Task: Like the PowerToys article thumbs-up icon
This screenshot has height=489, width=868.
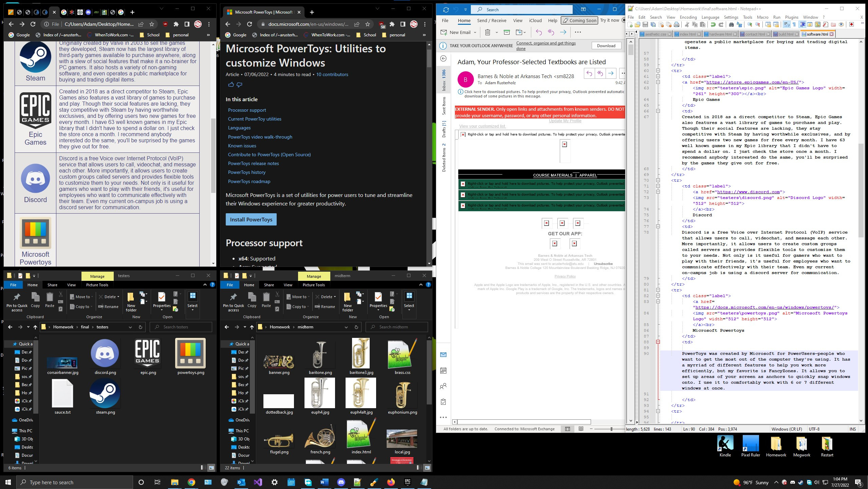Action: coord(231,85)
